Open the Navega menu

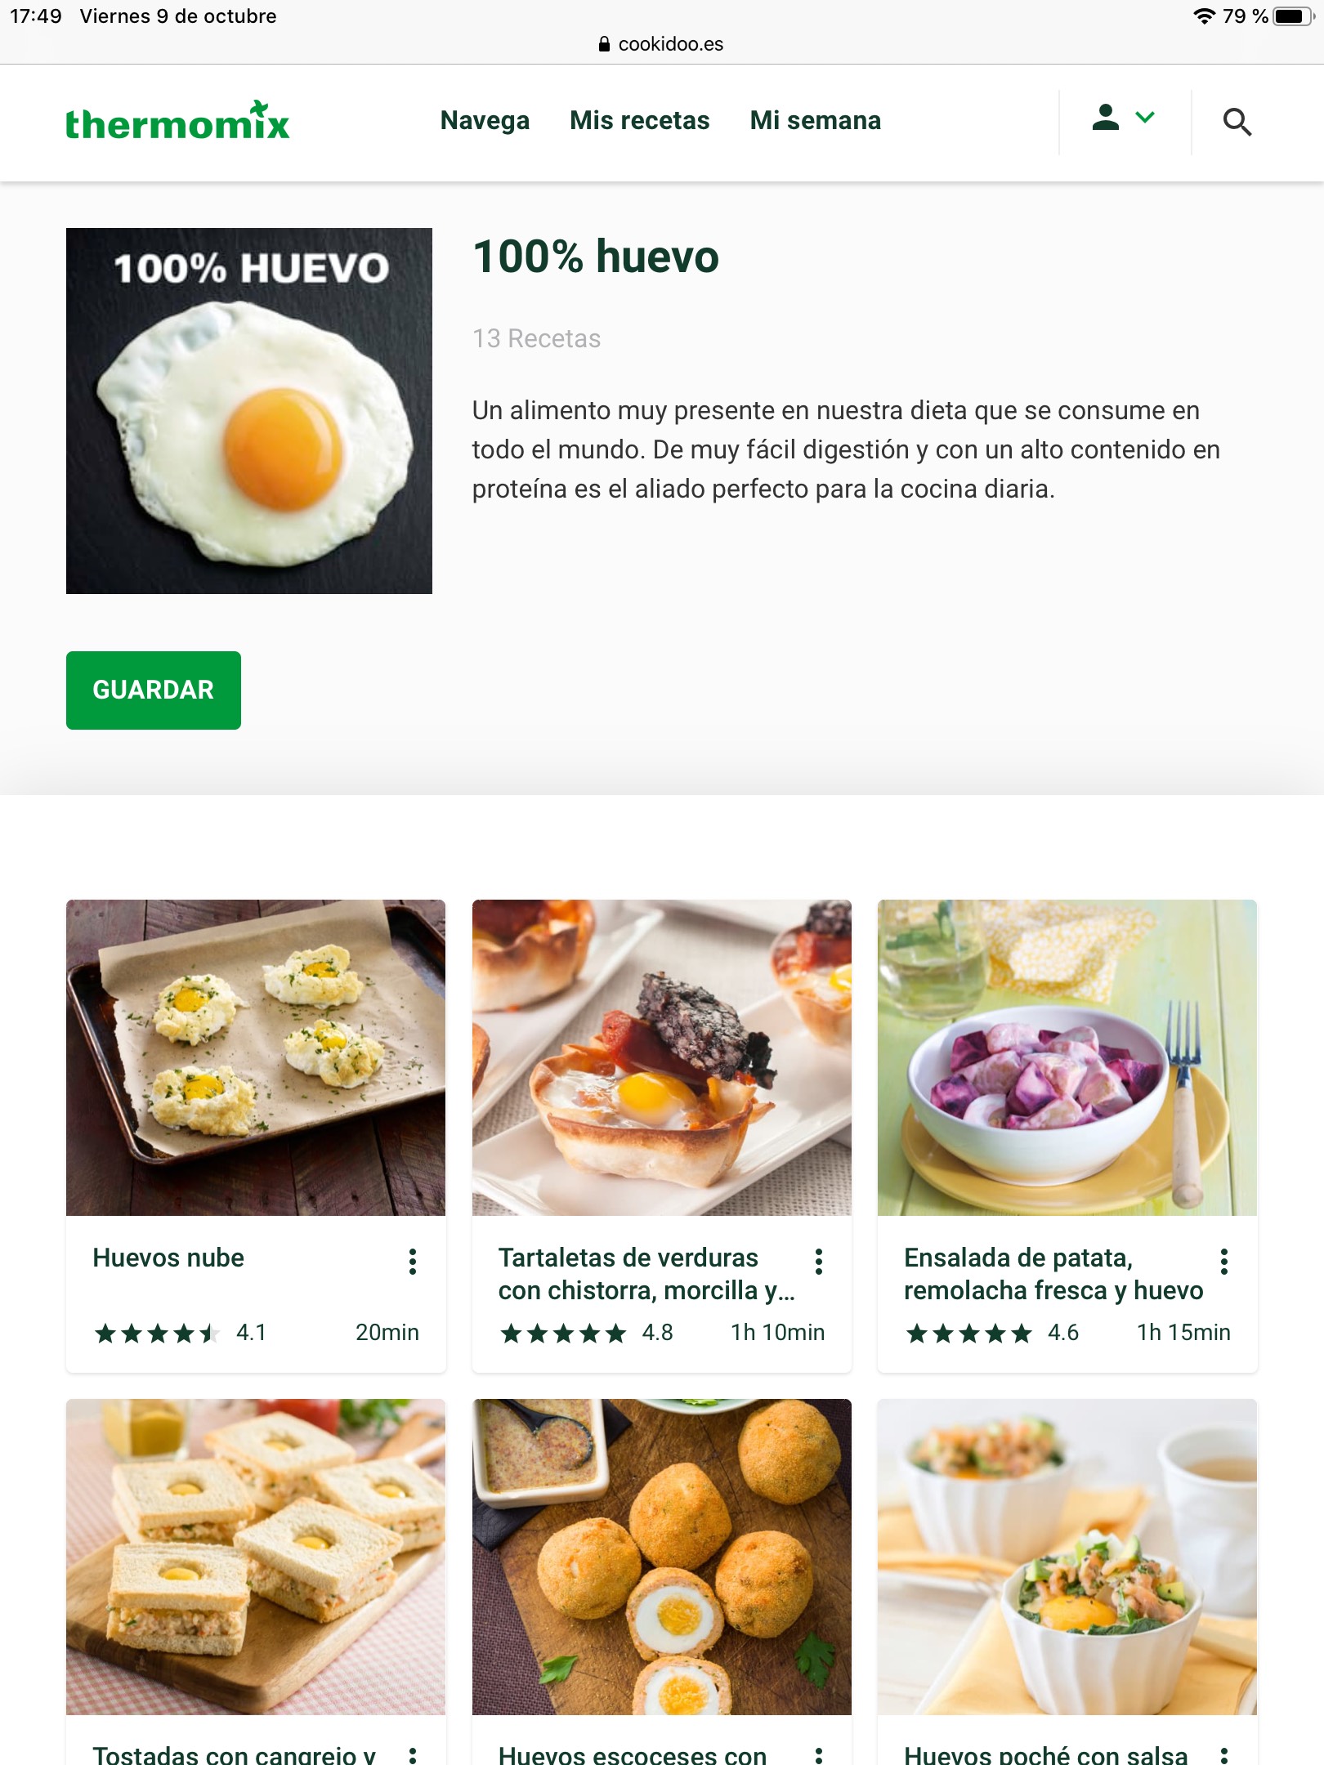point(485,121)
